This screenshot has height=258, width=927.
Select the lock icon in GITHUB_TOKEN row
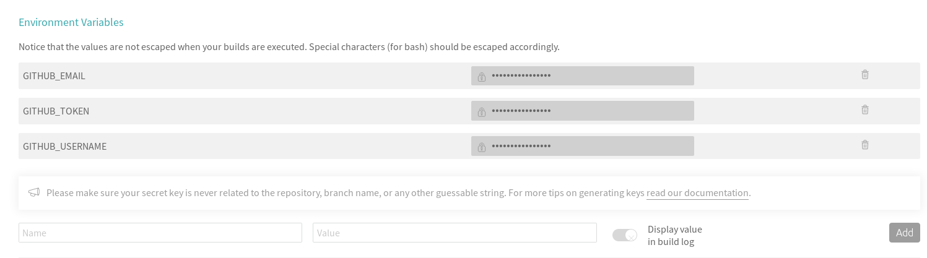click(x=482, y=112)
